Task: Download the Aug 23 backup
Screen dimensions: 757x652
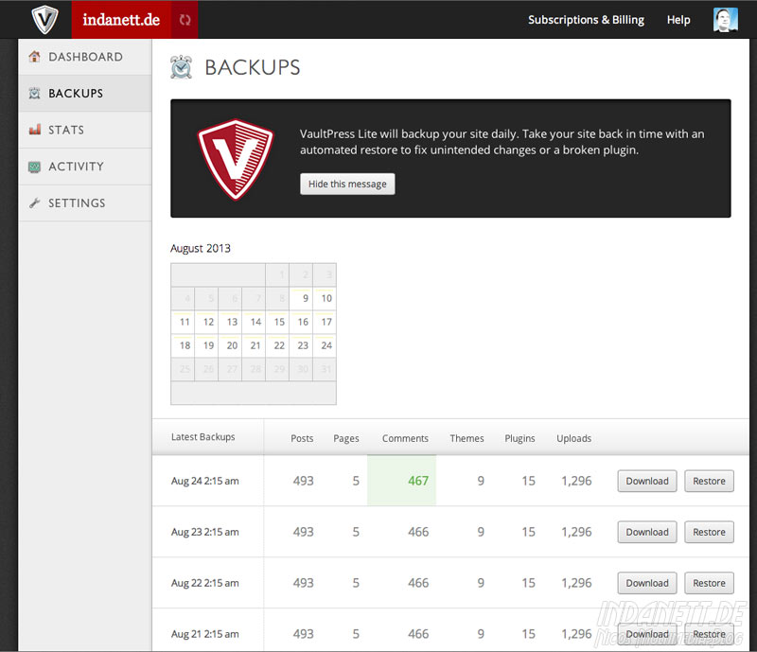Action: (647, 532)
